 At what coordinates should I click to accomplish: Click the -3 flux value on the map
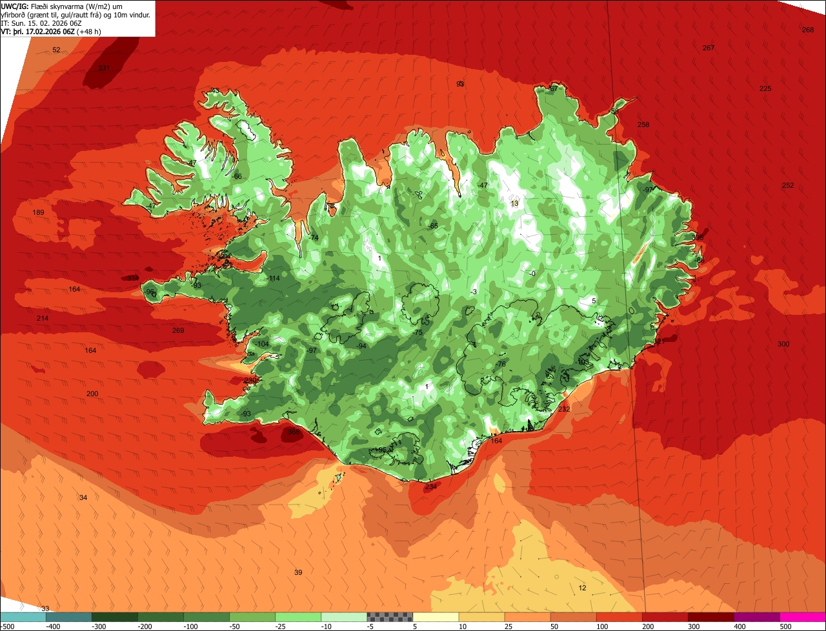474,292
